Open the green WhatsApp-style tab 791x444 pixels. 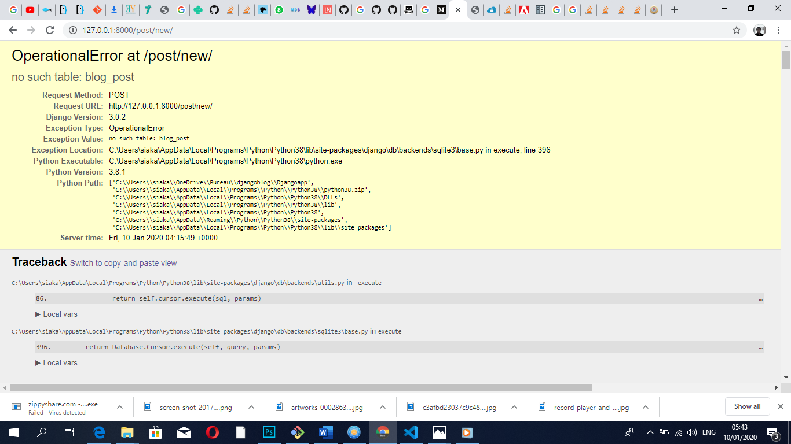pyautogui.click(x=279, y=10)
